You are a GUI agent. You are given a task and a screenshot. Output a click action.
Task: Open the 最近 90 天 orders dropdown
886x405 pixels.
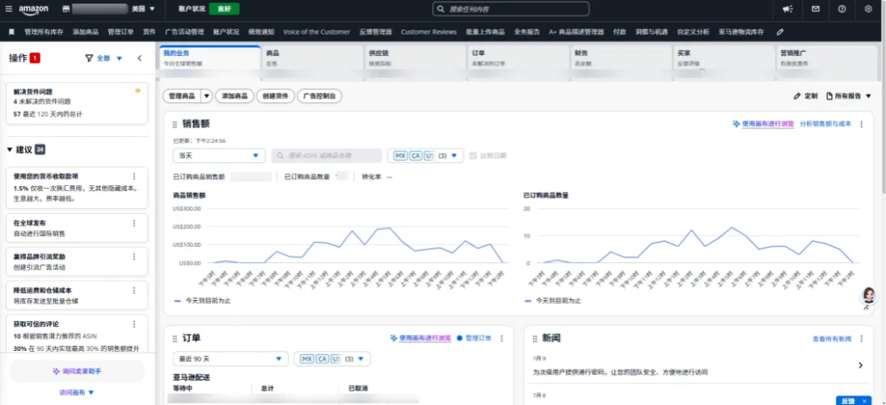tap(230, 358)
